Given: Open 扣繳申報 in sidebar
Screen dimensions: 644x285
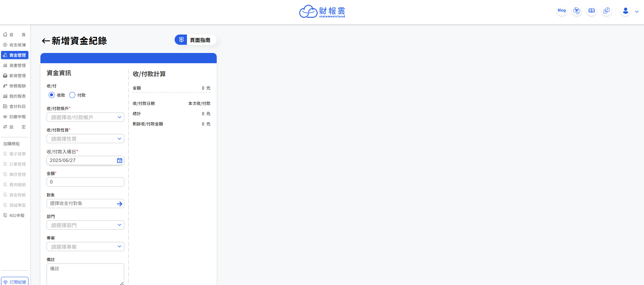Looking at the screenshot, I should click(14, 117).
